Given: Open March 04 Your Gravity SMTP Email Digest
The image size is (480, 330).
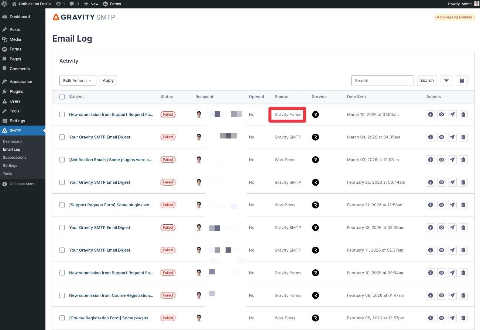Looking at the screenshot, I should coord(100,137).
